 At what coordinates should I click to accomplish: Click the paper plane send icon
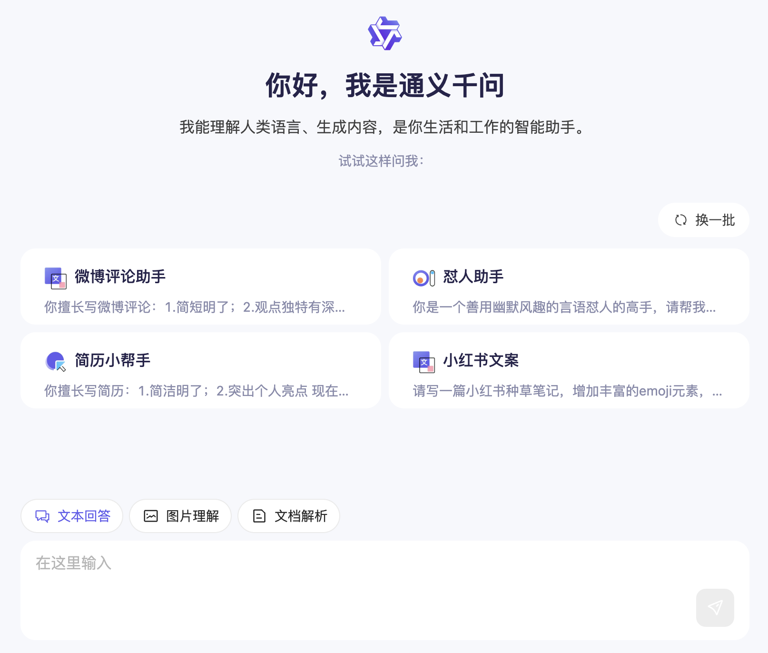coord(715,607)
